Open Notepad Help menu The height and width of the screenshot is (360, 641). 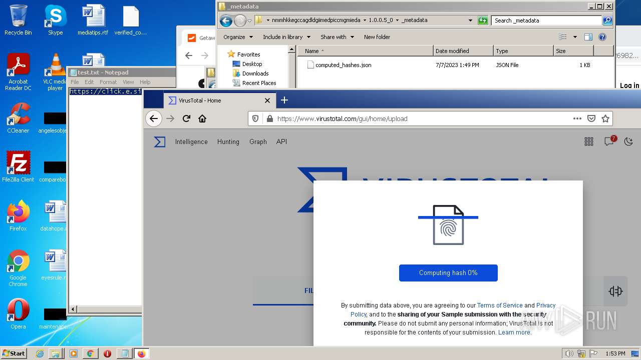tap(145, 82)
